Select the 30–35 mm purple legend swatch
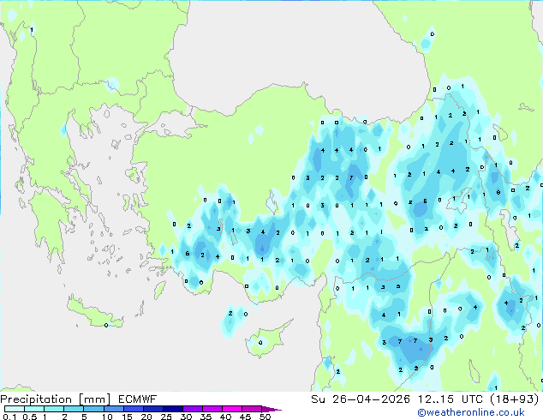The image size is (543, 420). point(193,409)
